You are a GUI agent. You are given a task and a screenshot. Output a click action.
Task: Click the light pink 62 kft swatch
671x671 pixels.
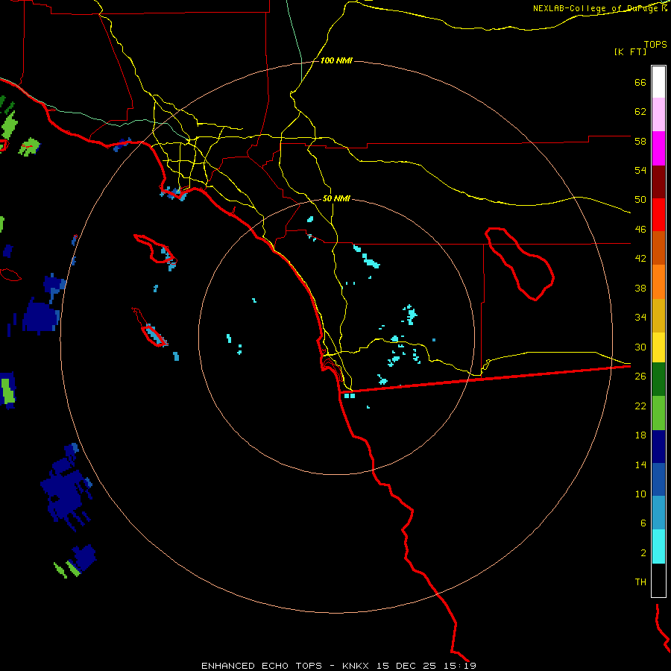click(658, 114)
